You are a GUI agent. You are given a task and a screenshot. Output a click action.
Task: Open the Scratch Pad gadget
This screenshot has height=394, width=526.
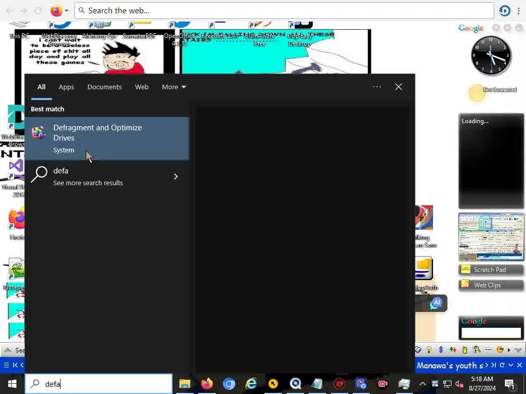pyautogui.click(x=491, y=270)
